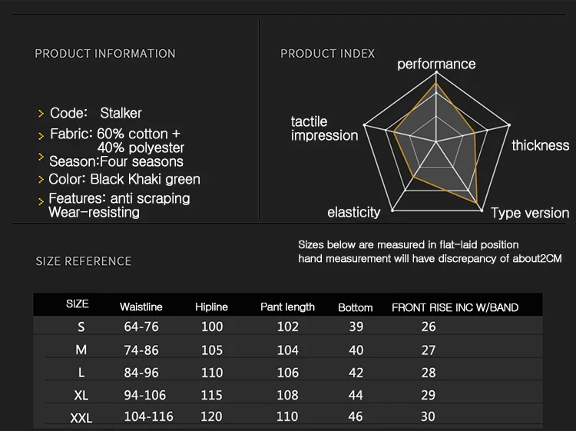
Task: Click the tactile impression chart label
Action: pyautogui.click(x=324, y=128)
